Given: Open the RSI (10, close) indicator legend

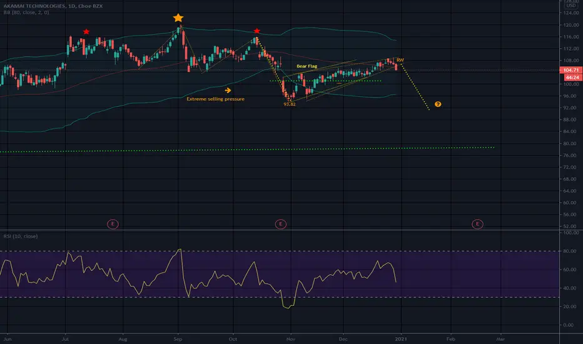Looking at the screenshot, I should (21, 236).
